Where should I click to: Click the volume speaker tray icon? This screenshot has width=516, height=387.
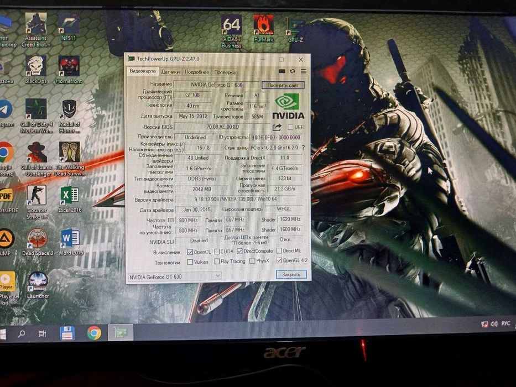click(x=494, y=324)
